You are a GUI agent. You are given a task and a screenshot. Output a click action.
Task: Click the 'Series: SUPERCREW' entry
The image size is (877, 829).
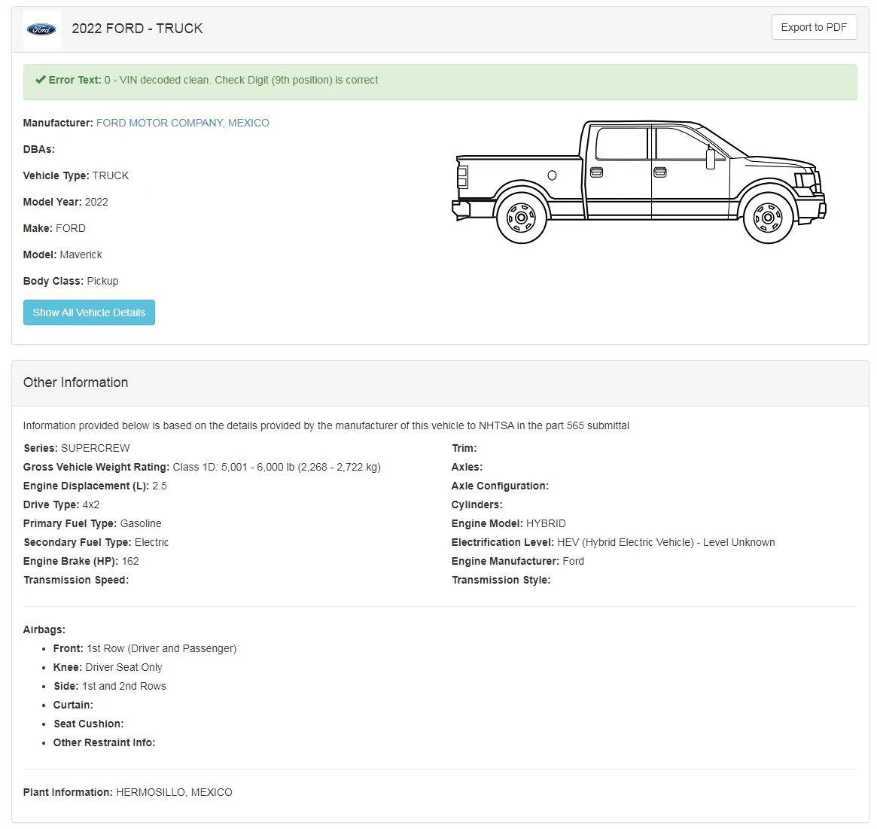77,448
